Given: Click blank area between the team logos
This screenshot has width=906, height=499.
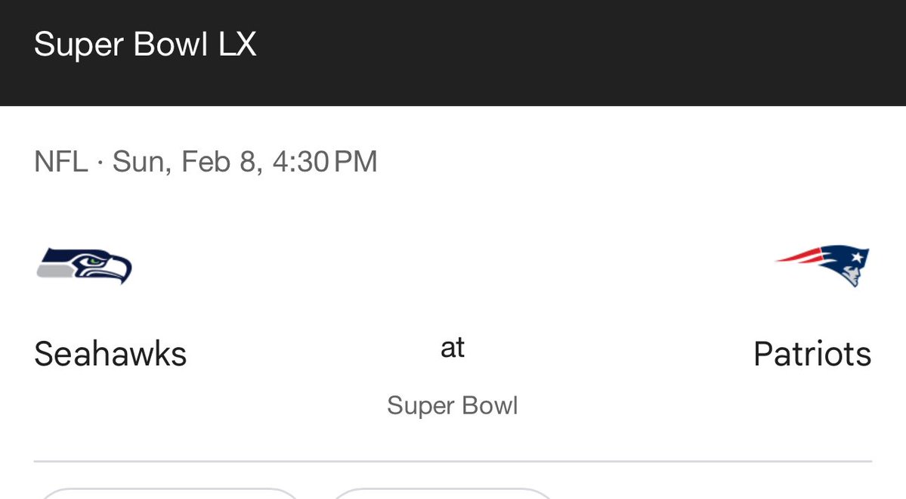Looking at the screenshot, I should (x=453, y=265).
